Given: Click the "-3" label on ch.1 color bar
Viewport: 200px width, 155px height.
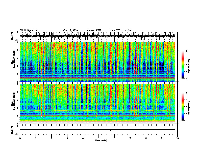Looking at the screenshot, I should click(x=186, y=51).
